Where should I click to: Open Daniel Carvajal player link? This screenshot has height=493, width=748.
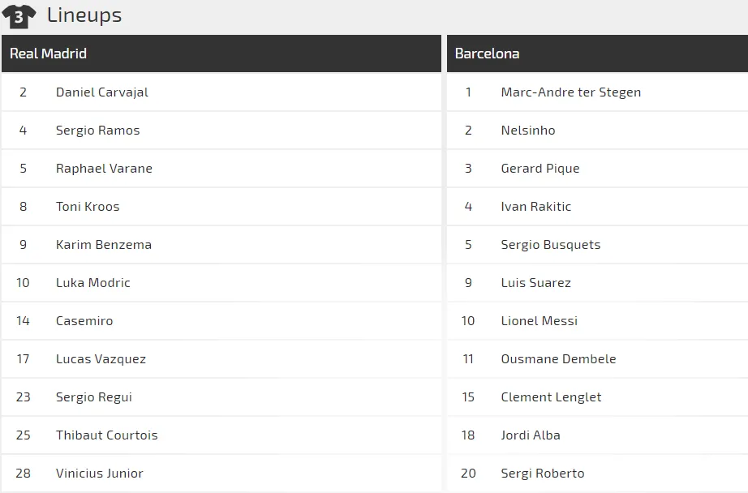[102, 92]
